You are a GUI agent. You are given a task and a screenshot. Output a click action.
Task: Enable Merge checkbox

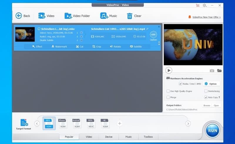(x=168, y=97)
